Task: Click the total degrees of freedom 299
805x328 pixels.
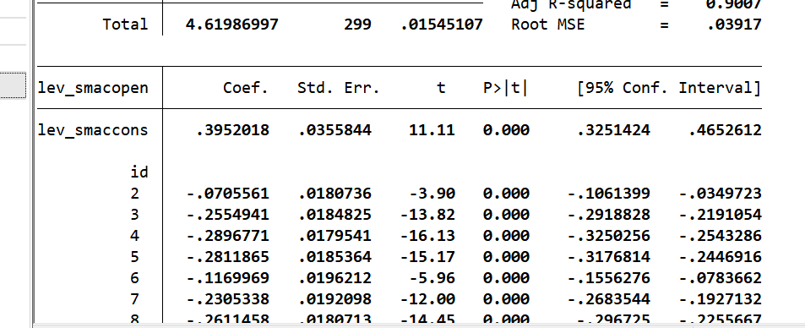Action: tap(357, 25)
